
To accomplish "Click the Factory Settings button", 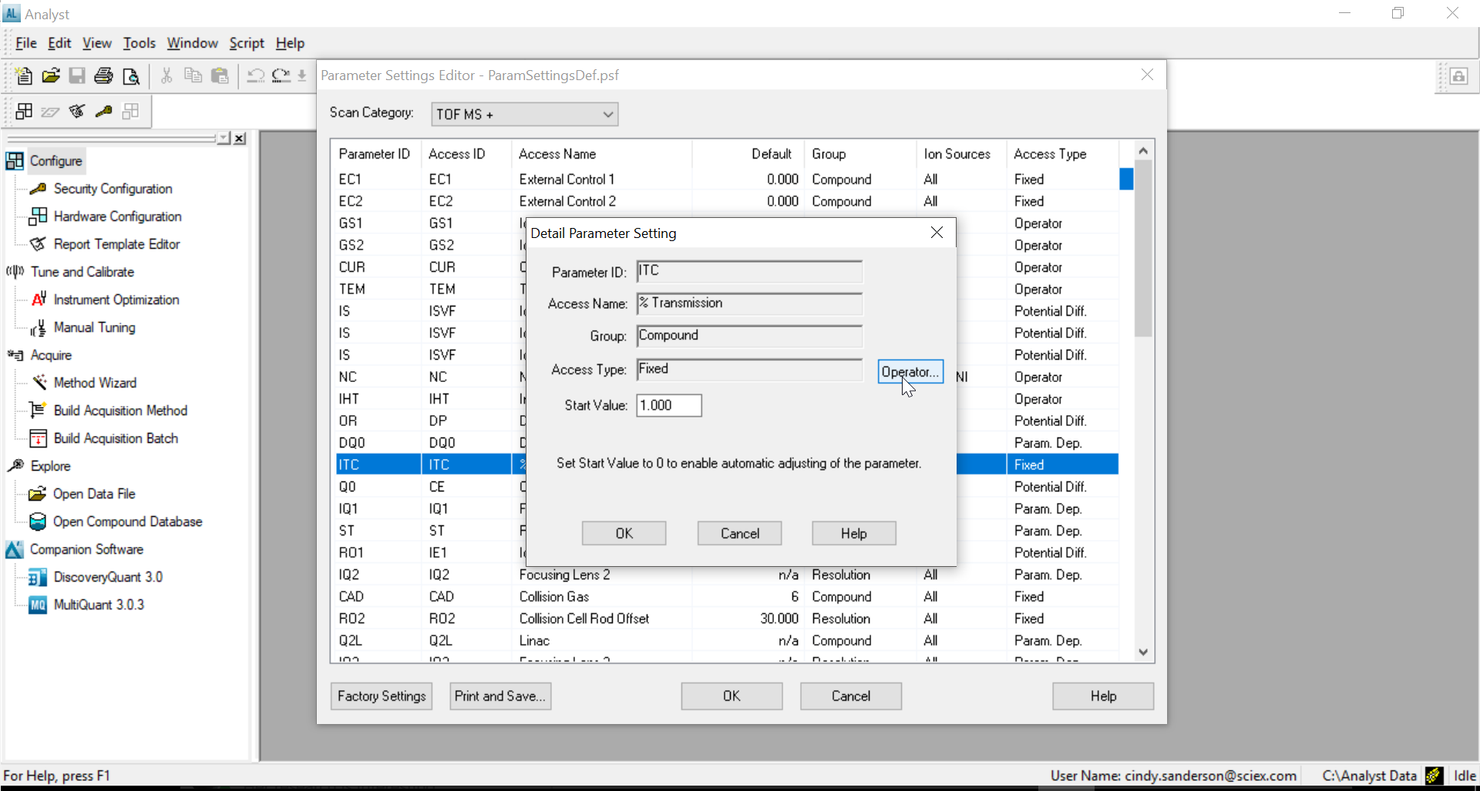I will (381, 696).
